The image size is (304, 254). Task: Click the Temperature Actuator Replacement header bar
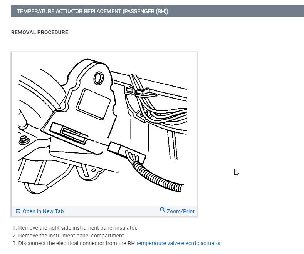point(158,11)
